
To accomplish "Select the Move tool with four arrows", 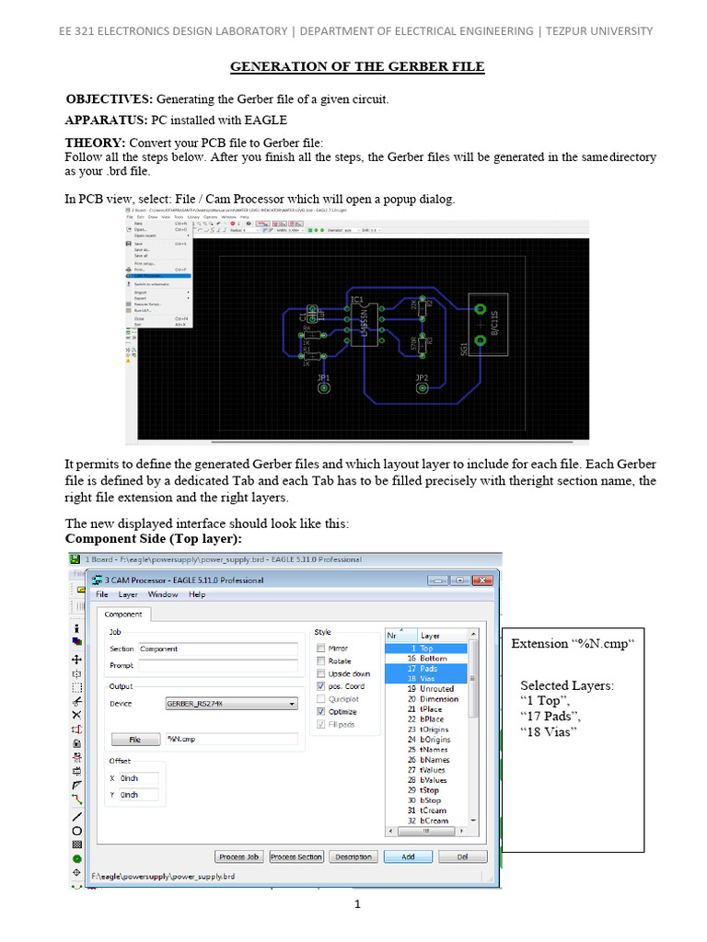I will (76, 660).
